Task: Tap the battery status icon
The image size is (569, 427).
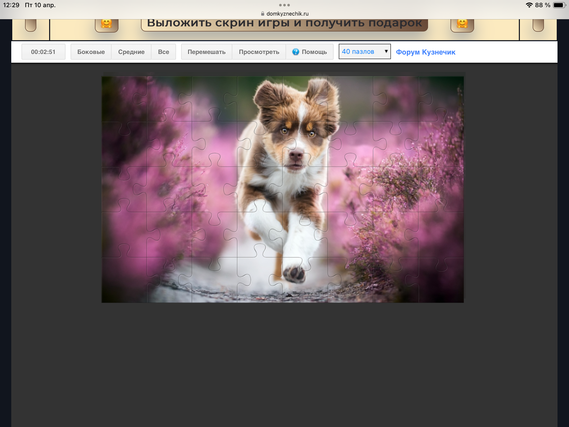Action: coord(559,5)
